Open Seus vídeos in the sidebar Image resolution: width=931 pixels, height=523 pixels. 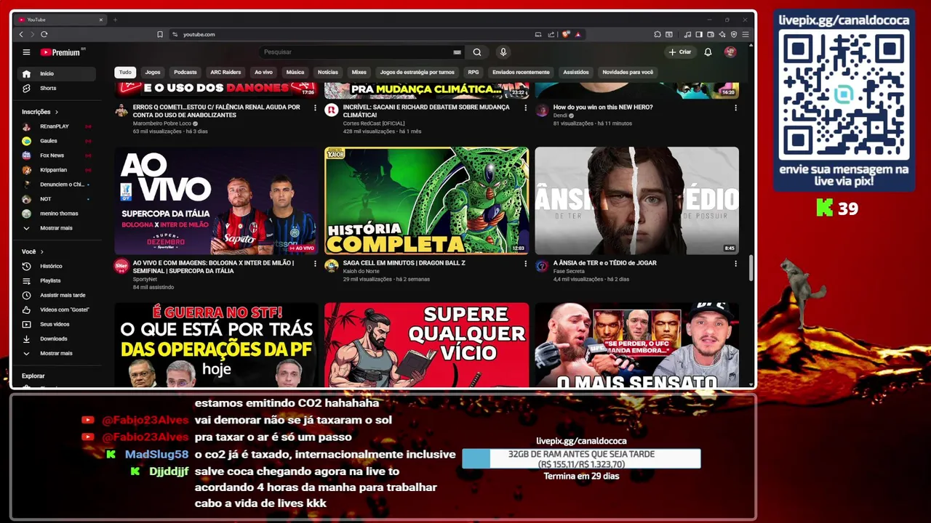(x=56, y=324)
